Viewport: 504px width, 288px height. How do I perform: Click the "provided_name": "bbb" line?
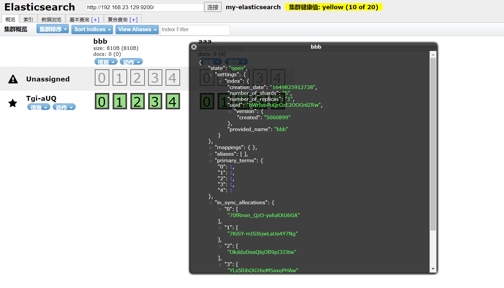258,129
